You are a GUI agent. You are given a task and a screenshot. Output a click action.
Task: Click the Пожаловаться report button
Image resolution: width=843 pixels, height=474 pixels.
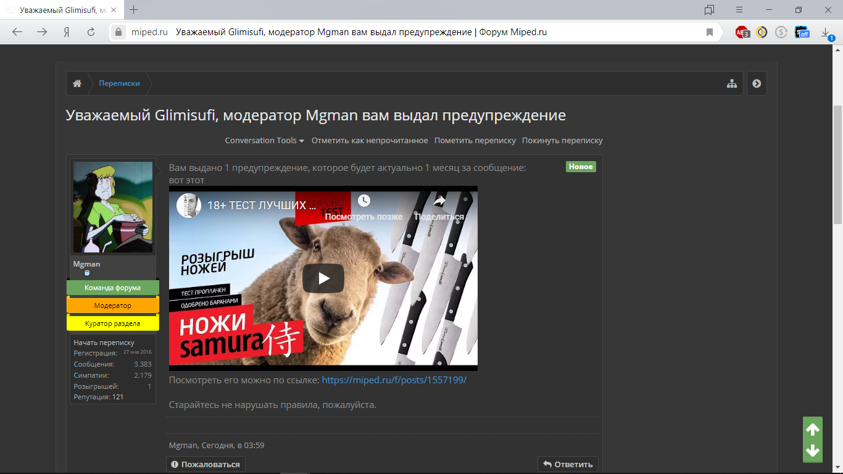pos(206,464)
